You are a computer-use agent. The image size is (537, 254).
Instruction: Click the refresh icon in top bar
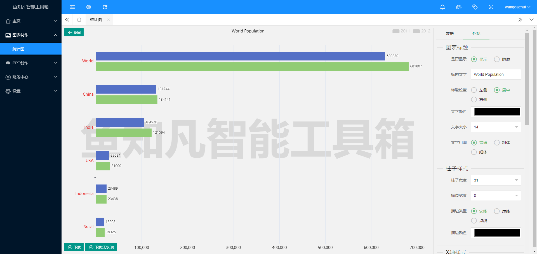point(105,7)
